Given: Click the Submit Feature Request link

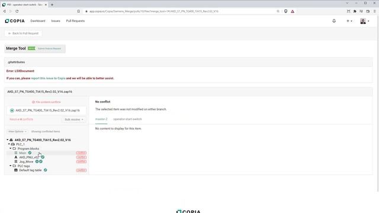Looking at the screenshot, I should pos(49,49).
